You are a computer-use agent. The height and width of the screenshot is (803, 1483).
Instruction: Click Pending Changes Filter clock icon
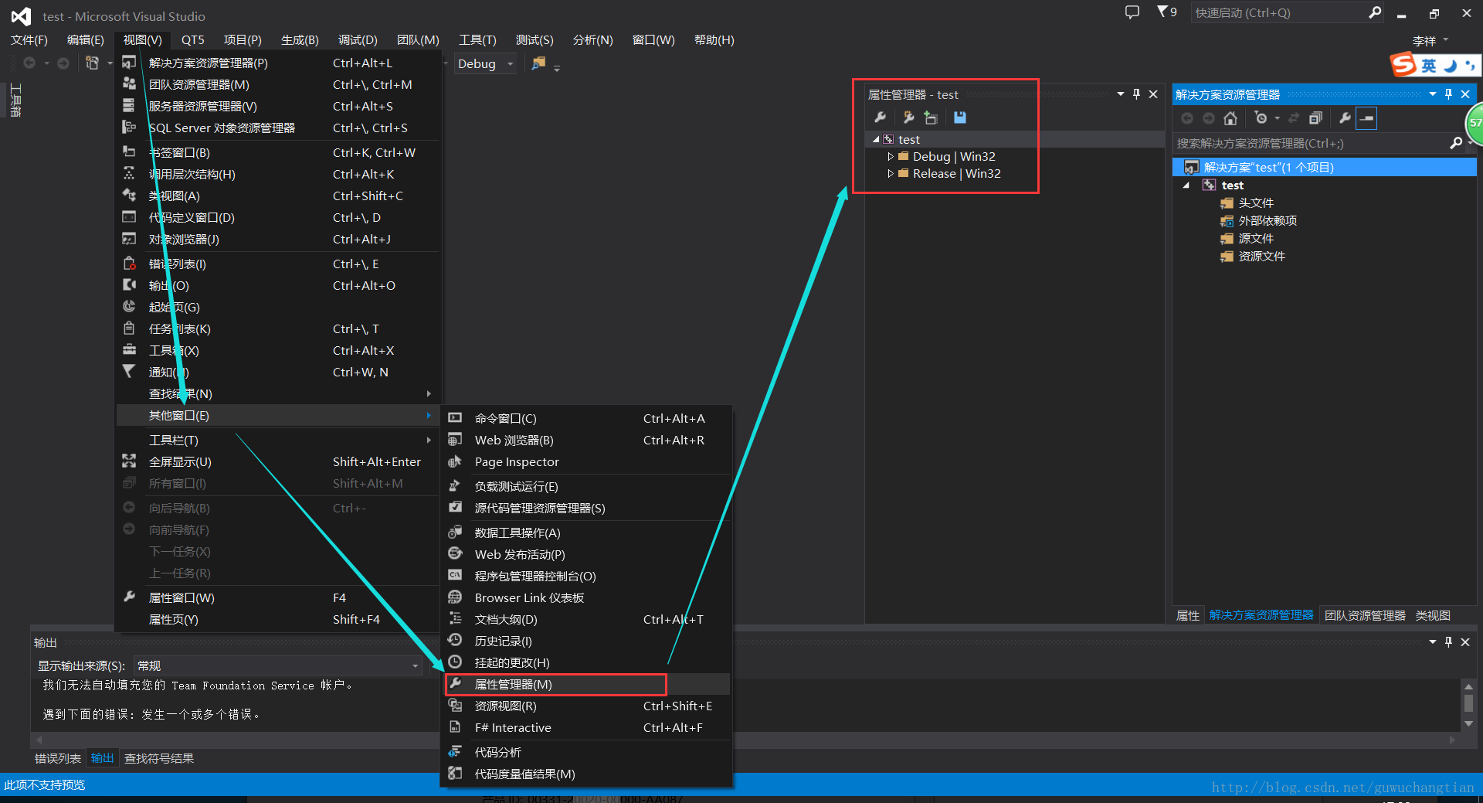click(1261, 118)
